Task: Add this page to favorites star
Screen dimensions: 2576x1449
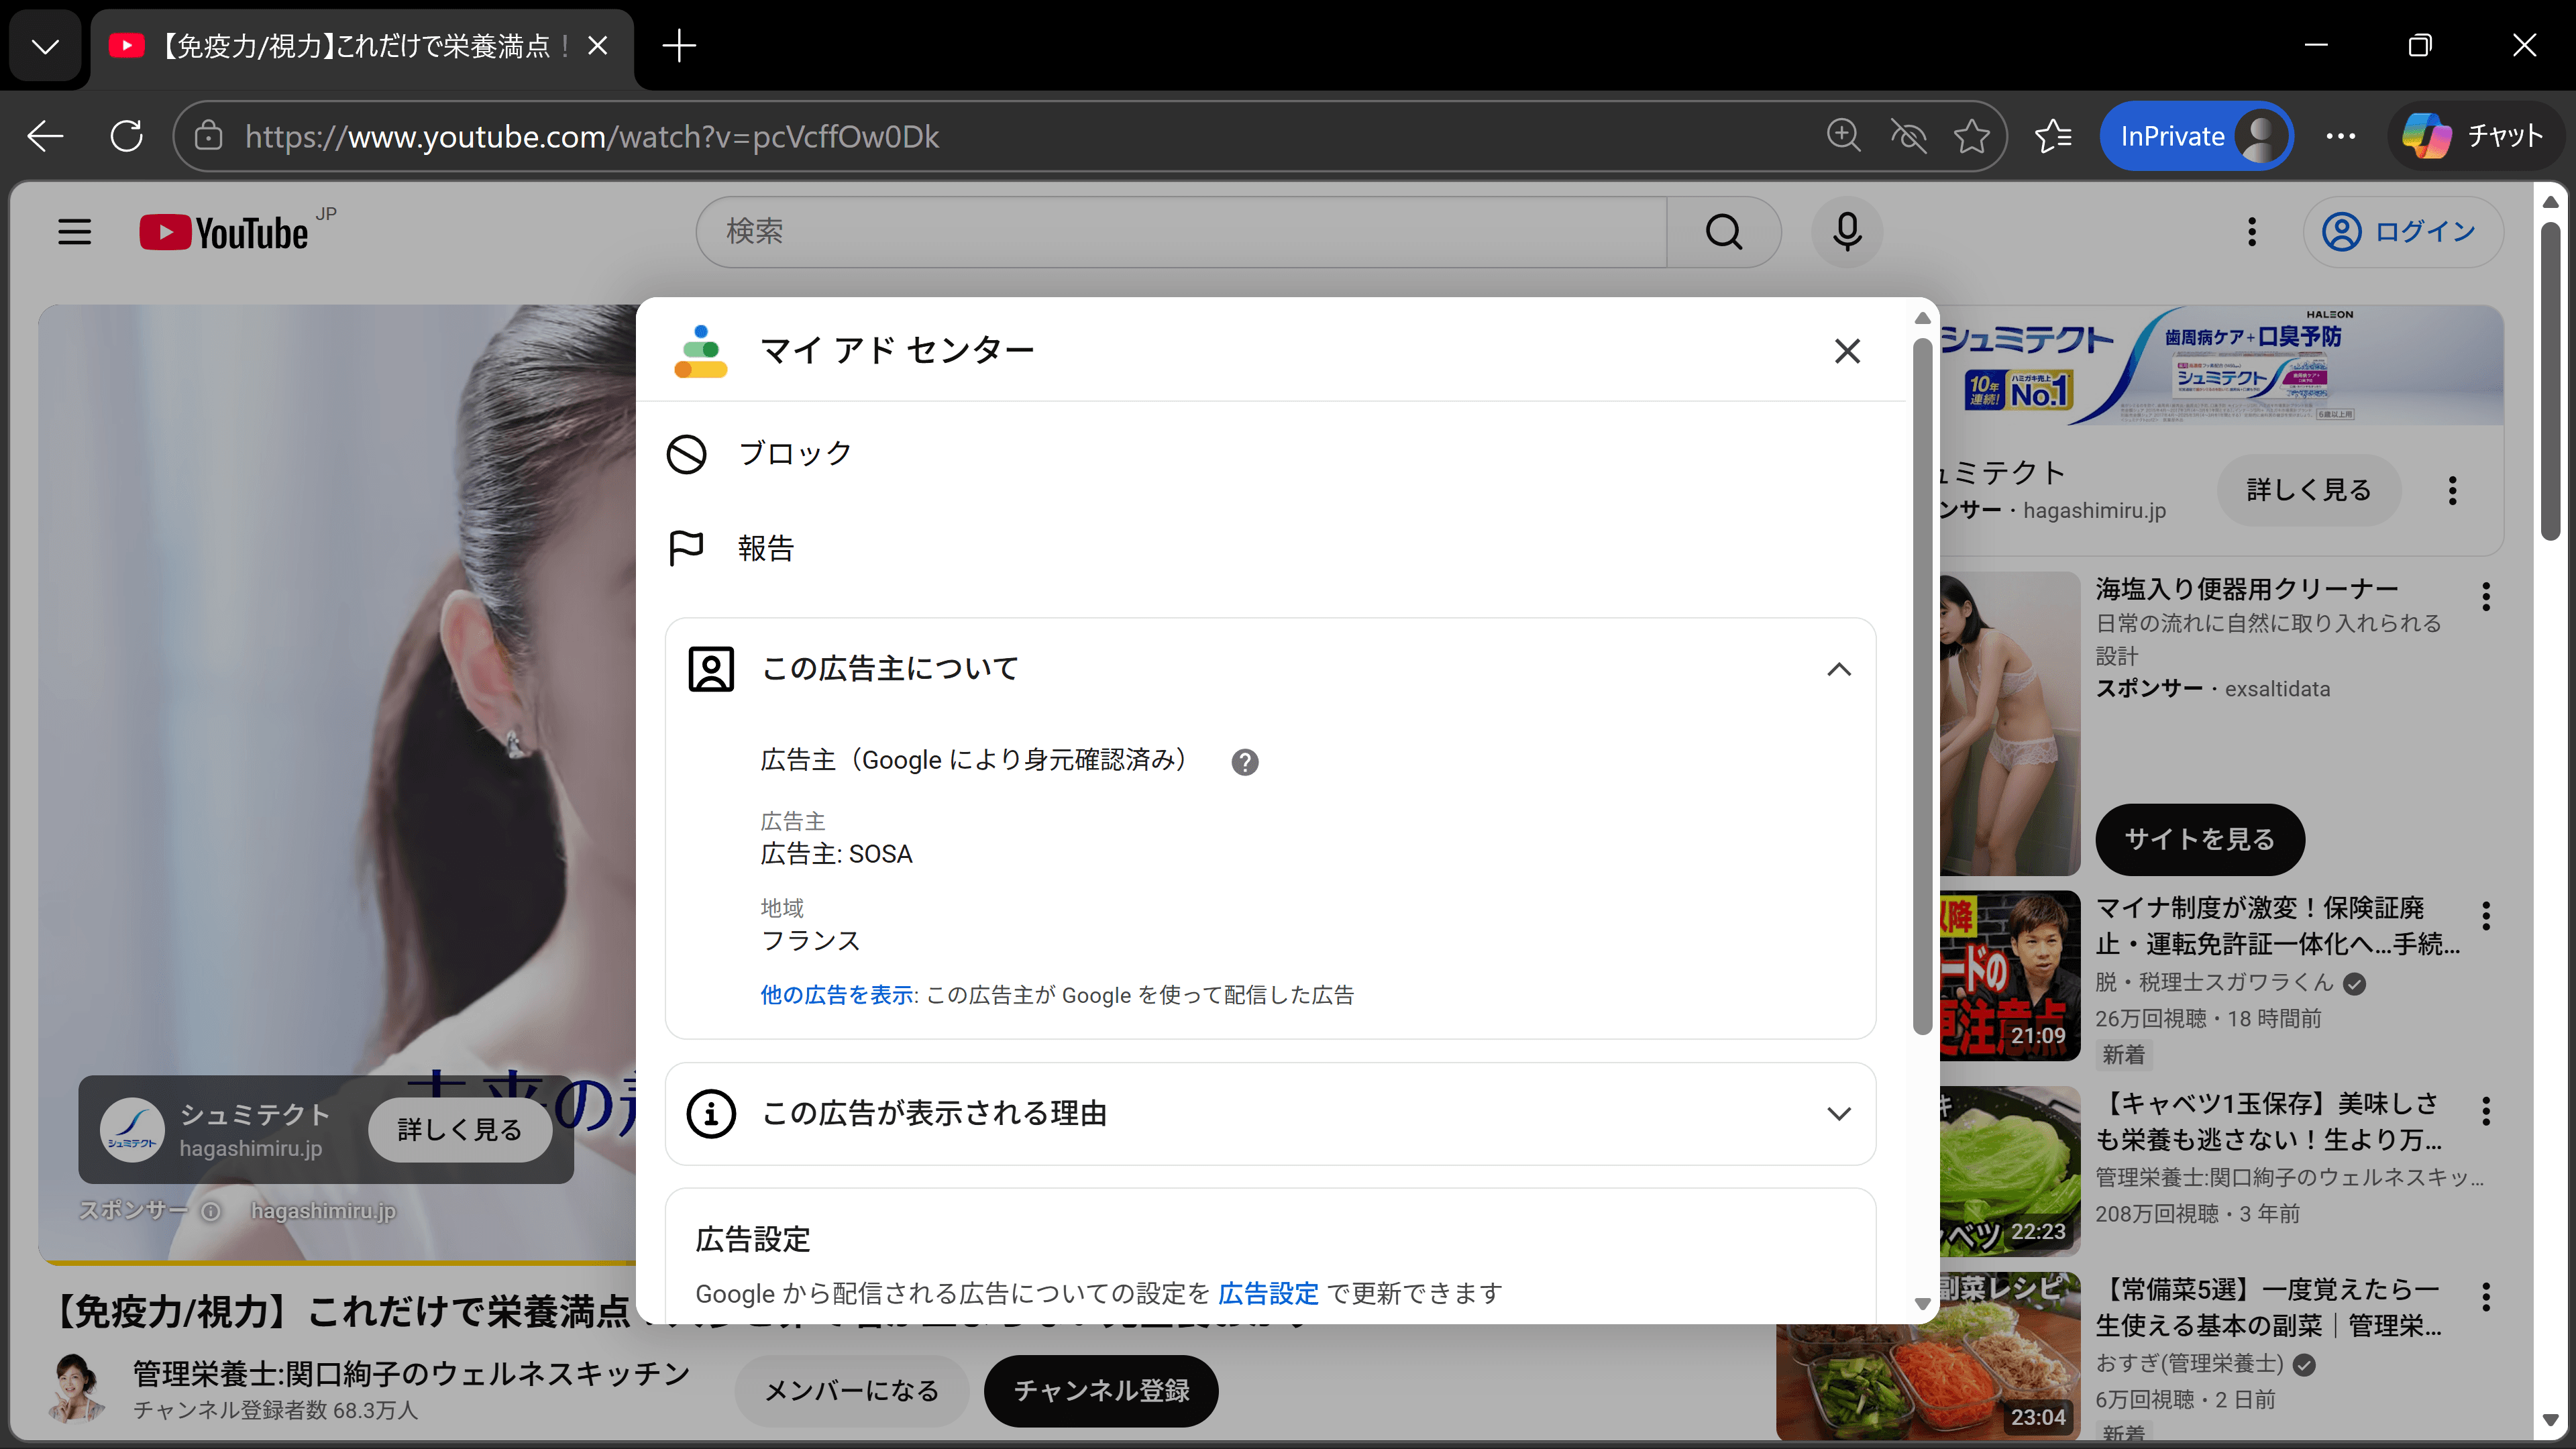Action: tap(1972, 136)
